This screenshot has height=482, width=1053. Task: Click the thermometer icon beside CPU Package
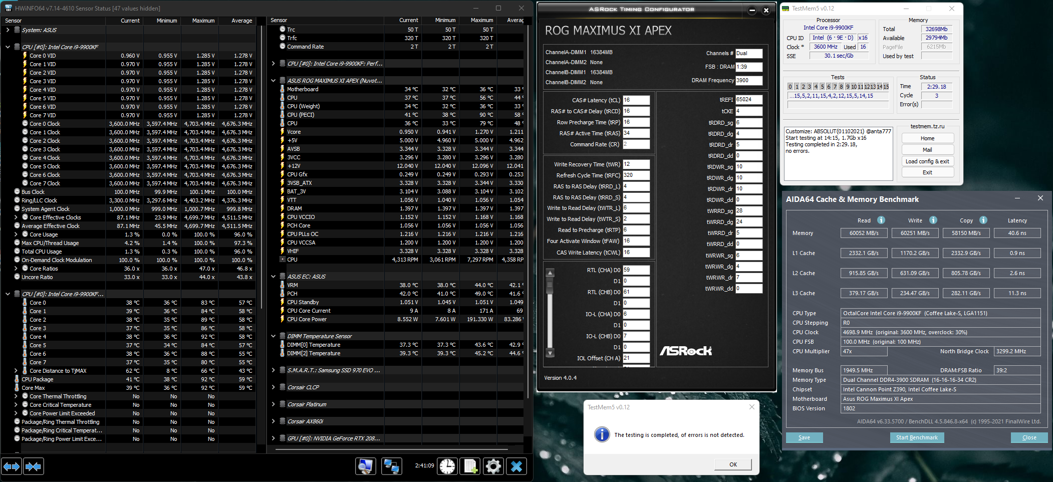pyautogui.click(x=17, y=379)
